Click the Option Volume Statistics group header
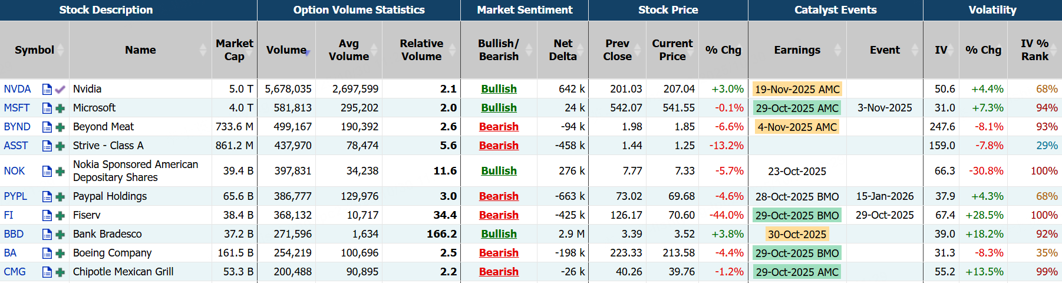This screenshot has width=1062, height=283. [358, 10]
